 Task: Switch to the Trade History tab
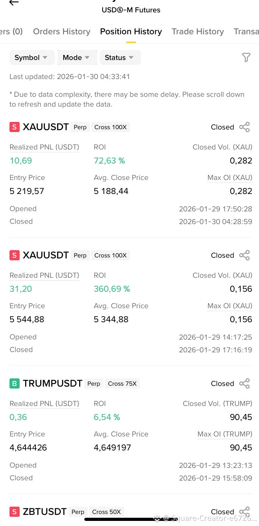point(198,31)
